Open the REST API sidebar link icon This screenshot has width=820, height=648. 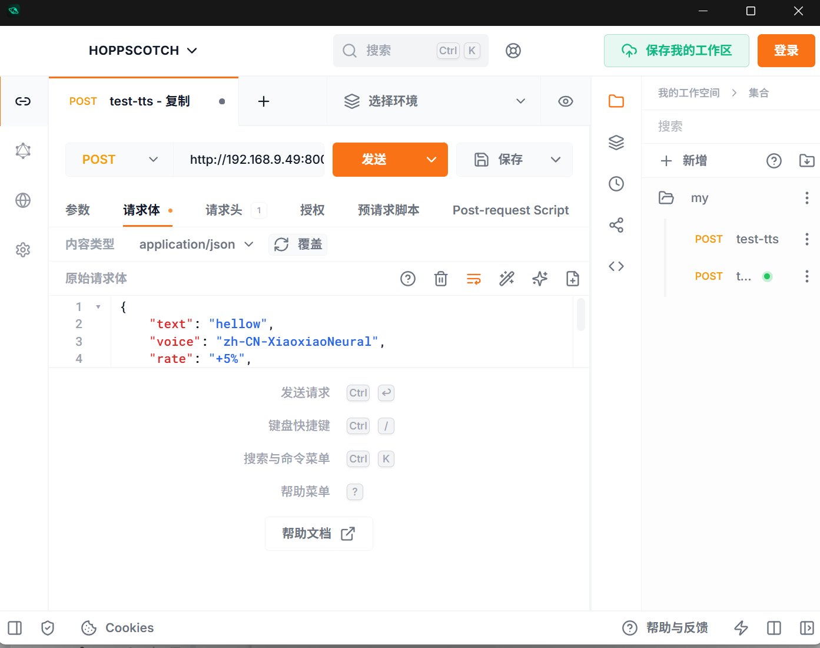click(23, 101)
